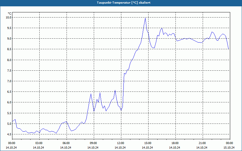This screenshot has height=151, width=242.
Task: Pick the "18:00" time label
Action: [x=175, y=143]
